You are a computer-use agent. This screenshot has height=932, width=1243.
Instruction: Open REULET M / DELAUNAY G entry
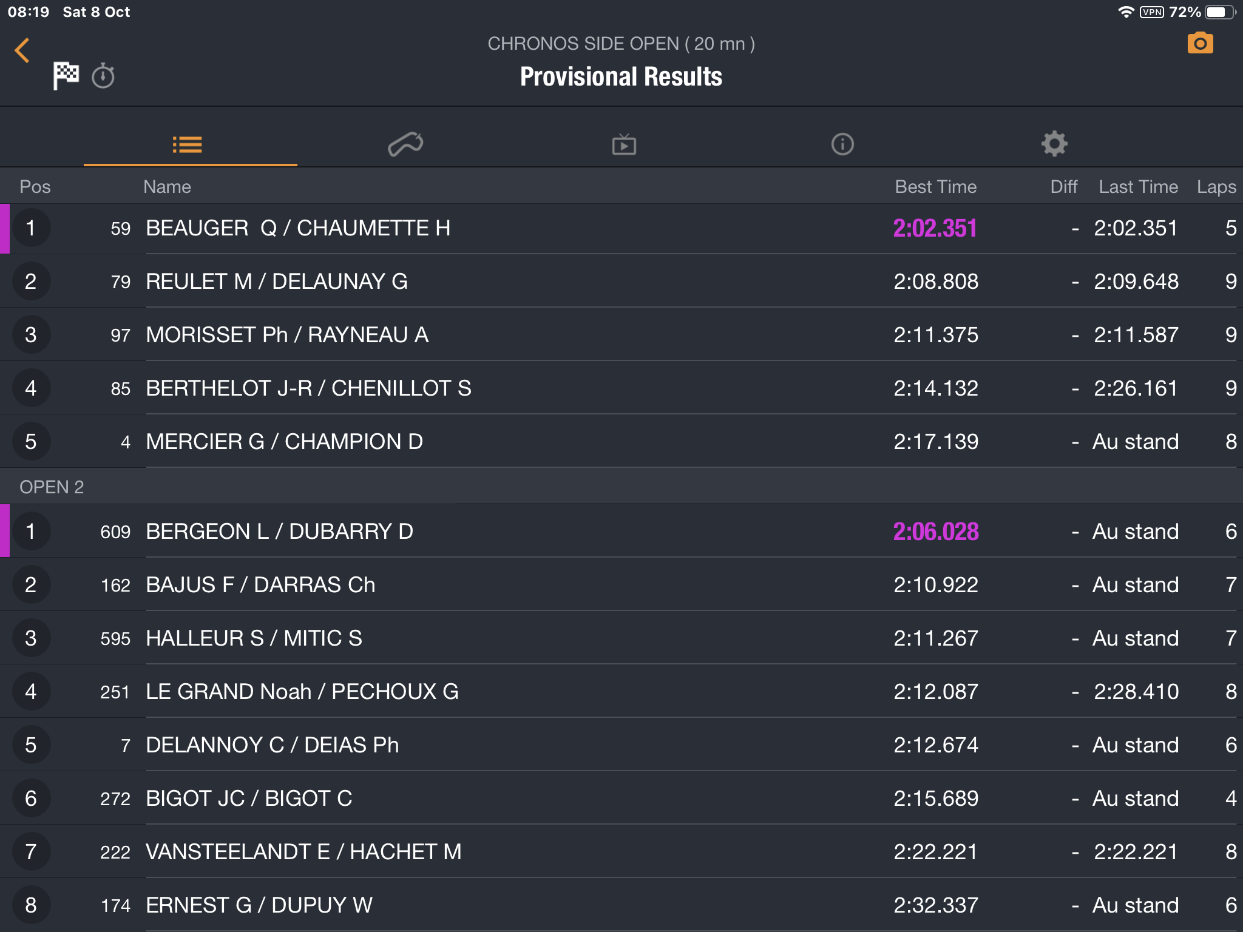[x=621, y=282]
